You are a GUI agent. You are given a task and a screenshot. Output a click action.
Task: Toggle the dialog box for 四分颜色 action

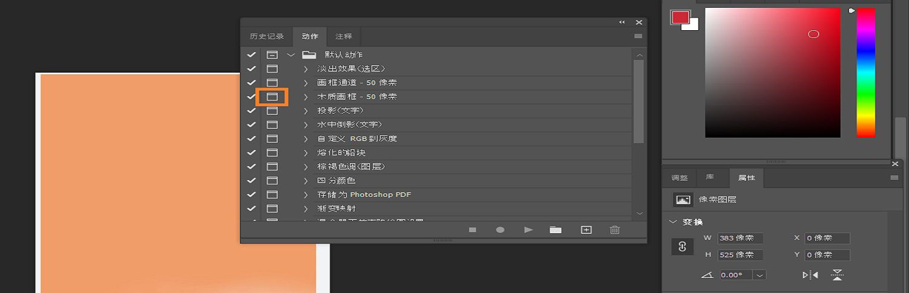coord(272,181)
